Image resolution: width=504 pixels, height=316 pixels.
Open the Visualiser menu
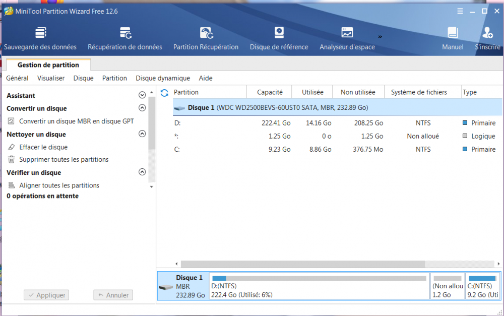tap(51, 78)
